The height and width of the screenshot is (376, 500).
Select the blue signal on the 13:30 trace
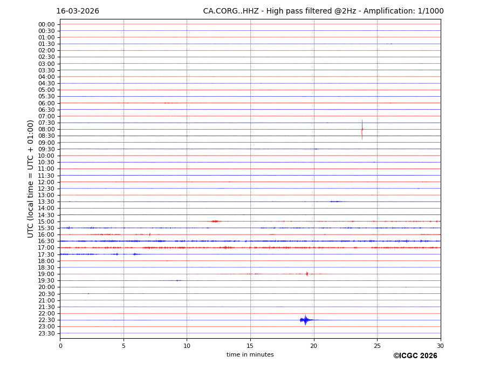[335, 202]
